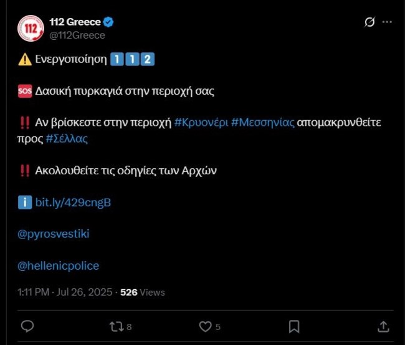Click the blue verified badge
The image size is (405, 345).
(x=108, y=22)
